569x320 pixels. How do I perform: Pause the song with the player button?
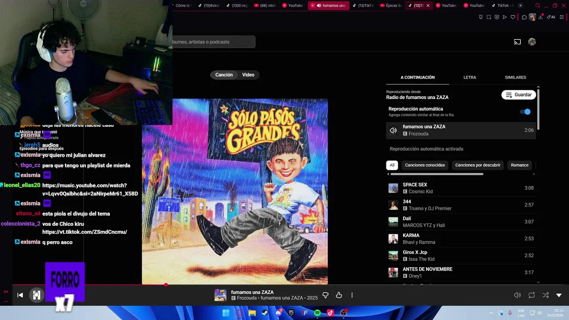[x=36, y=295]
